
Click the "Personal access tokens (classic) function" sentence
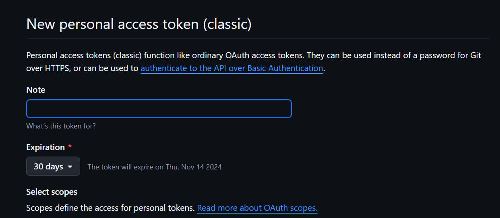101,55
